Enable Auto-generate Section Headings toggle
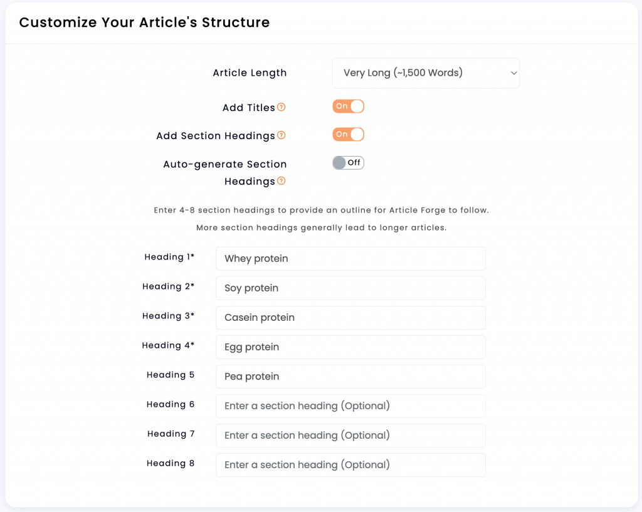The image size is (642, 512). pyautogui.click(x=348, y=163)
